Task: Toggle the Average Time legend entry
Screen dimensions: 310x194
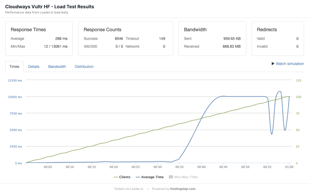Action: pyautogui.click(x=150, y=177)
